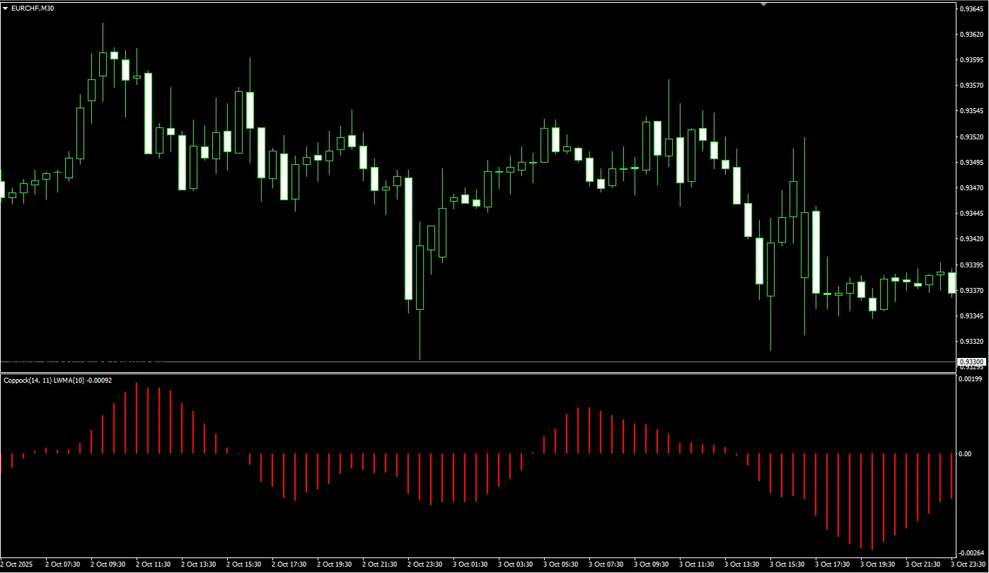The width and height of the screenshot is (989, 573).
Task: Click the 3 Oct 05:30 time label
Action: click(x=560, y=565)
